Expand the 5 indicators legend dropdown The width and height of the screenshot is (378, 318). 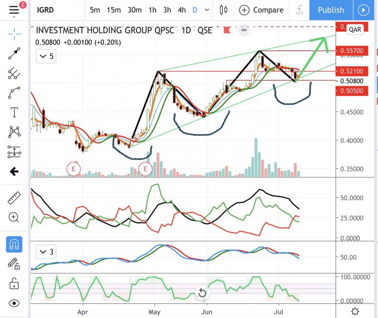46,56
